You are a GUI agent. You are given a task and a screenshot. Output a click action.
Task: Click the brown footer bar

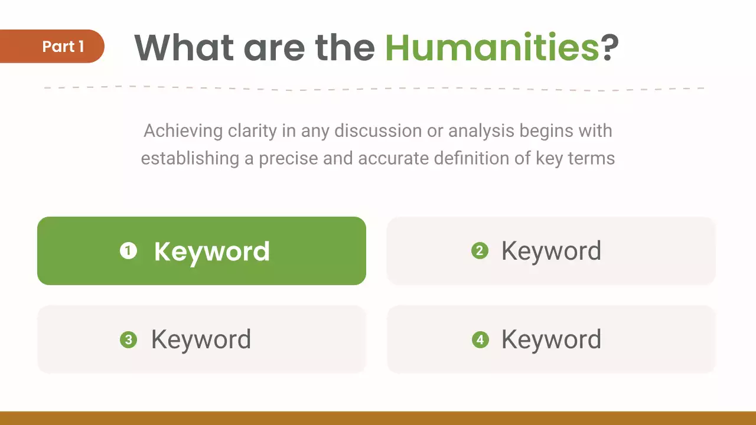coord(378,418)
